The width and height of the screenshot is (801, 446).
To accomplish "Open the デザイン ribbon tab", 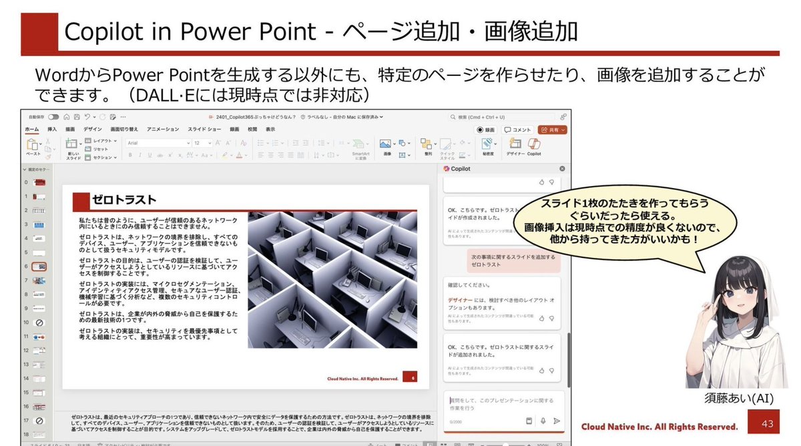I will tap(92, 129).
